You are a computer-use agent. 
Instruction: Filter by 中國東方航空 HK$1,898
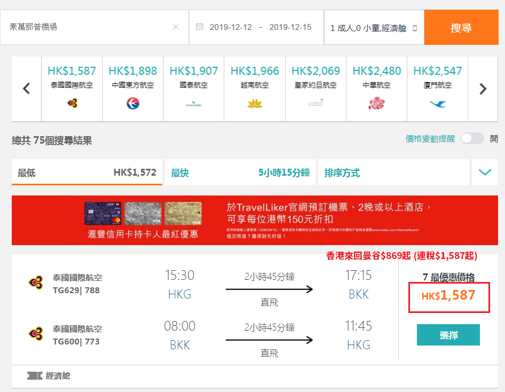[133, 89]
